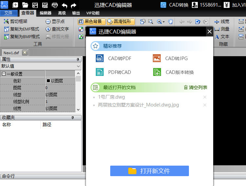Switch to VIP功能 tab
This screenshot has height=186, width=246.
[x=93, y=13]
